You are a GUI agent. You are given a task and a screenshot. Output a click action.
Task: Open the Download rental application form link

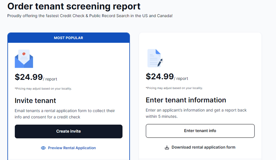pos(203,147)
